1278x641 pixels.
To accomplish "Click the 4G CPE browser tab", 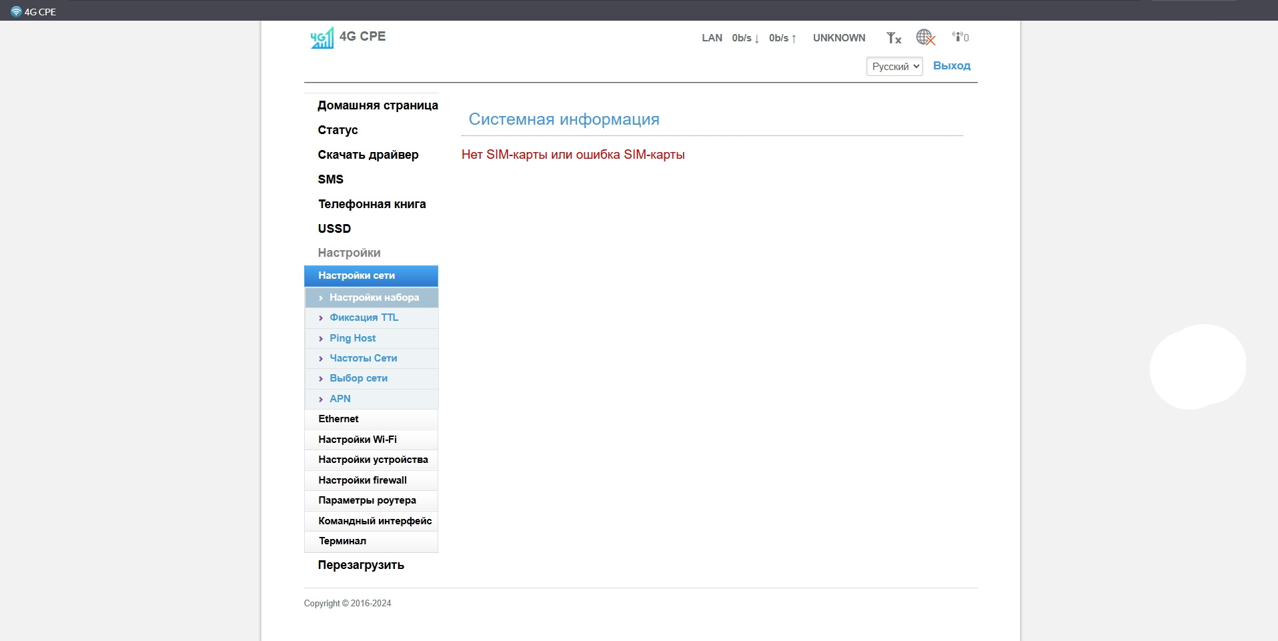I will [33, 11].
